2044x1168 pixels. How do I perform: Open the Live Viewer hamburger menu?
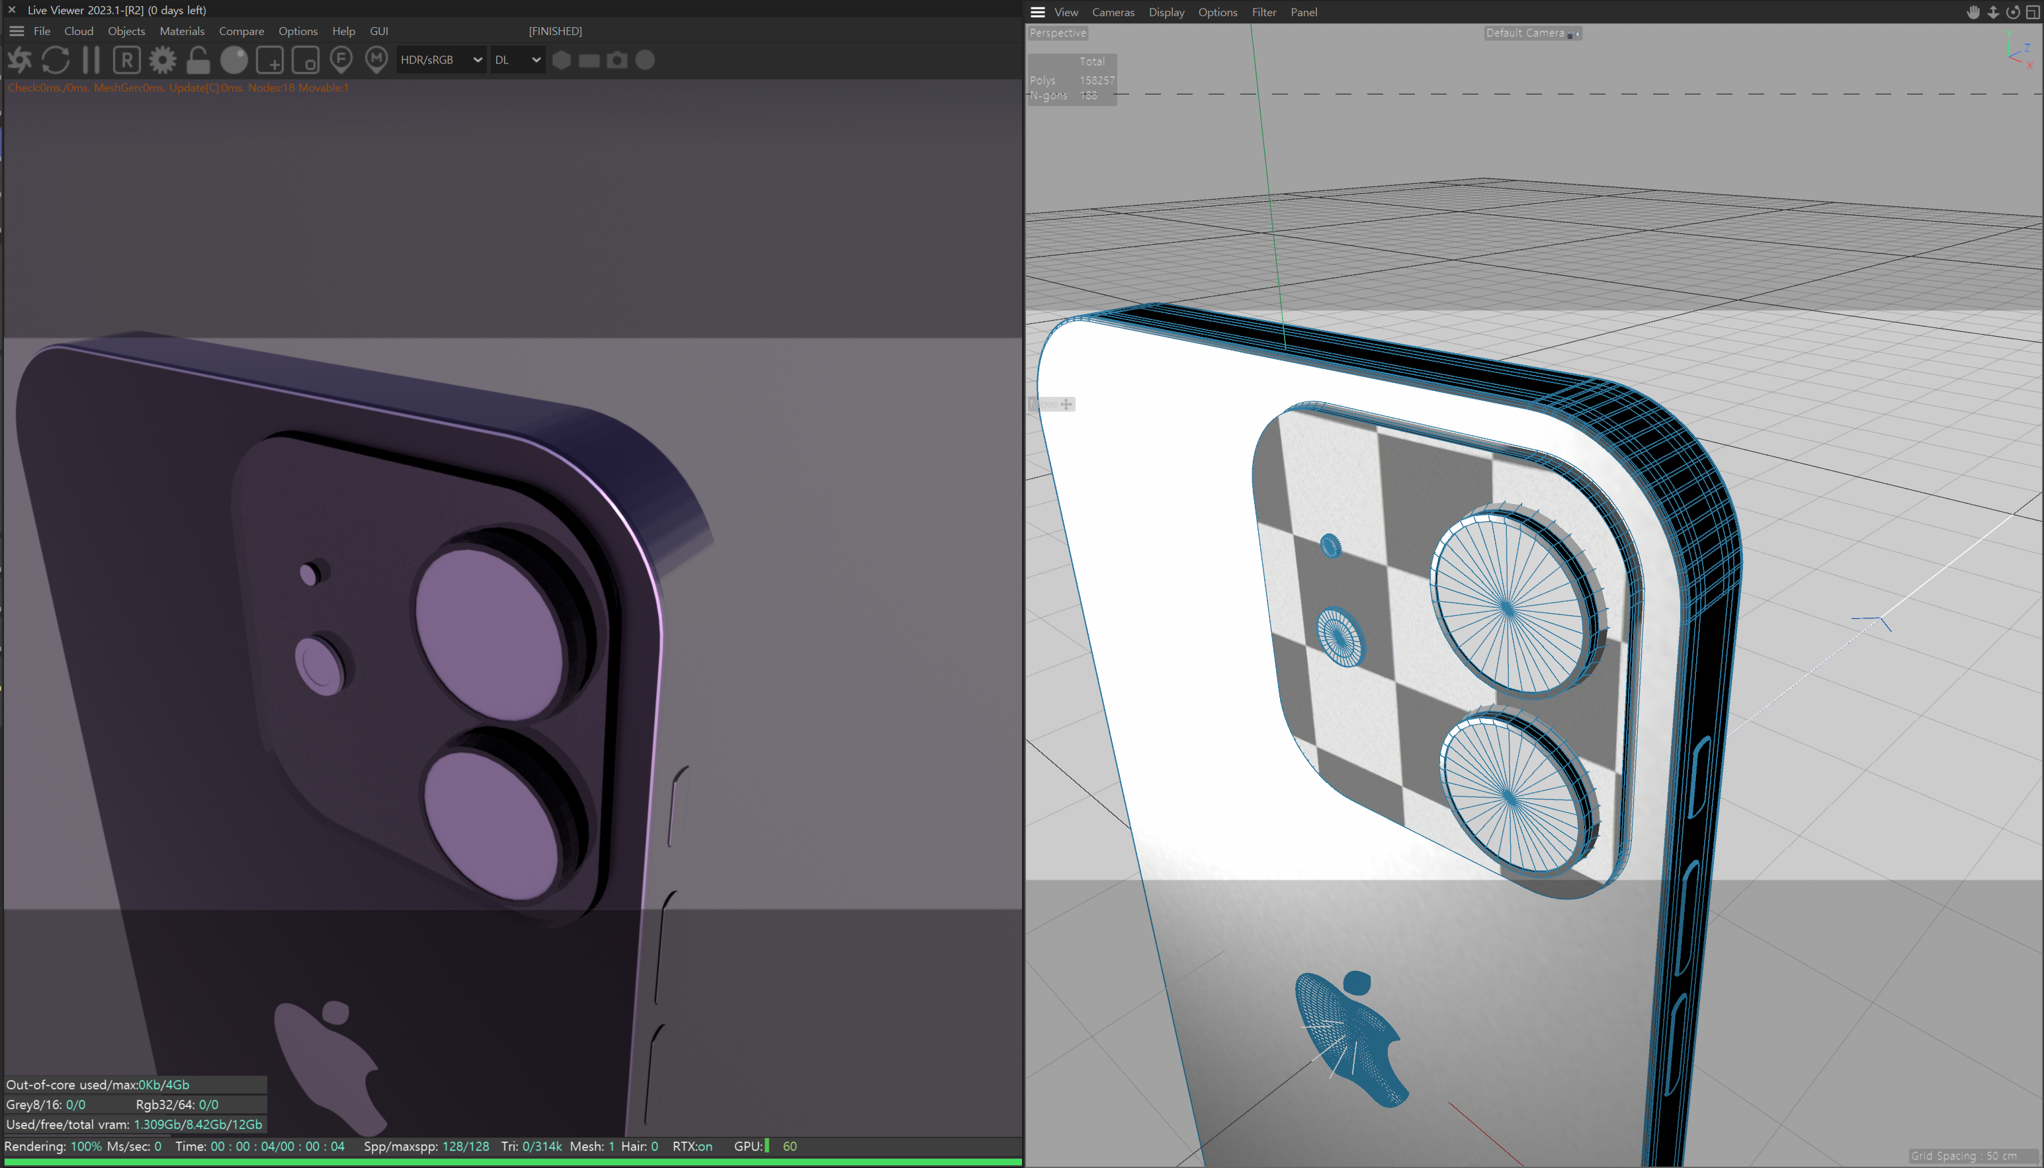pos(17,31)
